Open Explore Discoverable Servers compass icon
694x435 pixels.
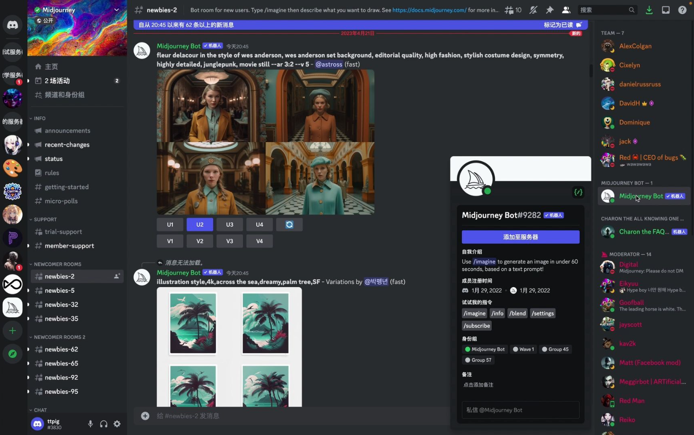(x=12, y=354)
